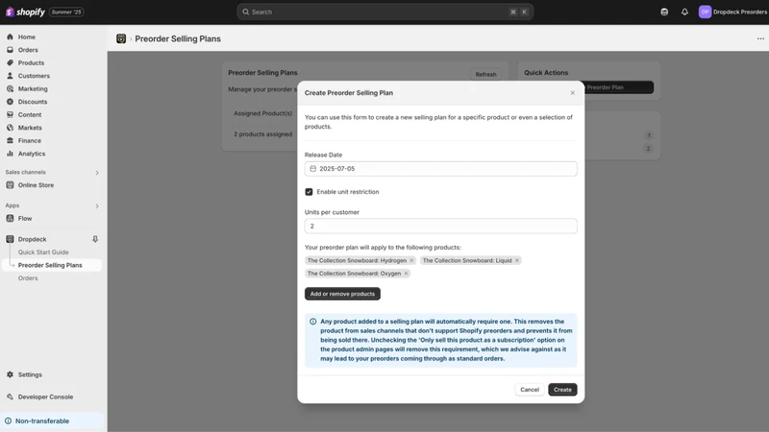Expand the Sales channels section
This screenshot has width=769, height=432.
97,173
